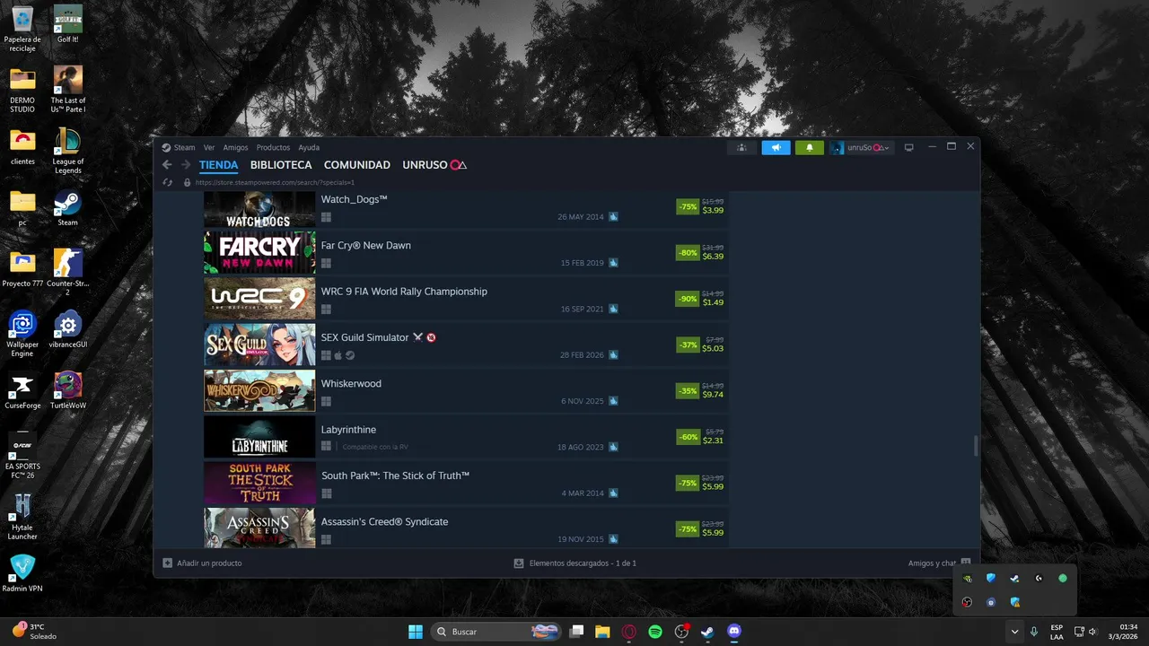Image resolution: width=1149 pixels, height=646 pixels.
Task: Open The Last of Us Parte I shortcut
Action: tap(68, 90)
